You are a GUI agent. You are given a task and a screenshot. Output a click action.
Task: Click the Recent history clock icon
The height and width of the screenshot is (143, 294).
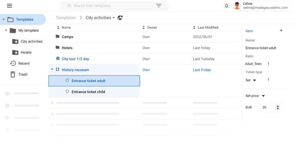(x=13, y=63)
